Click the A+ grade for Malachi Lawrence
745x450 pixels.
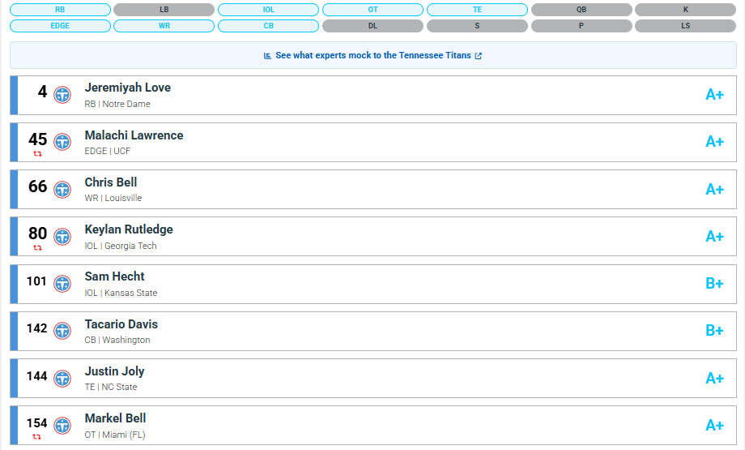point(714,142)
